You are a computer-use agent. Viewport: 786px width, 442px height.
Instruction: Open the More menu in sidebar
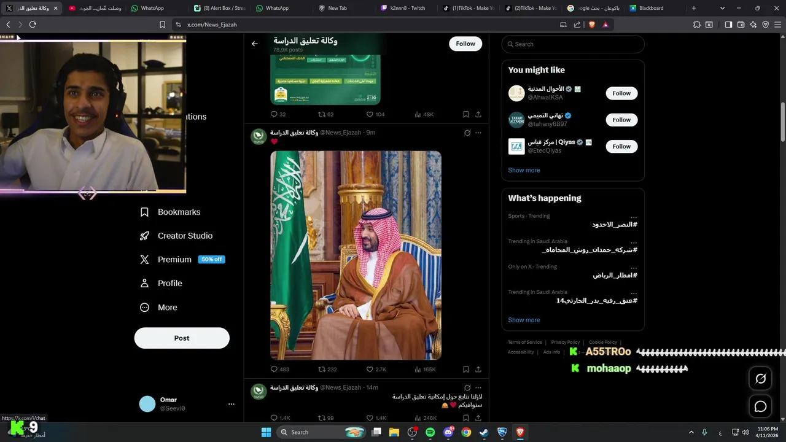coord(158,308)
